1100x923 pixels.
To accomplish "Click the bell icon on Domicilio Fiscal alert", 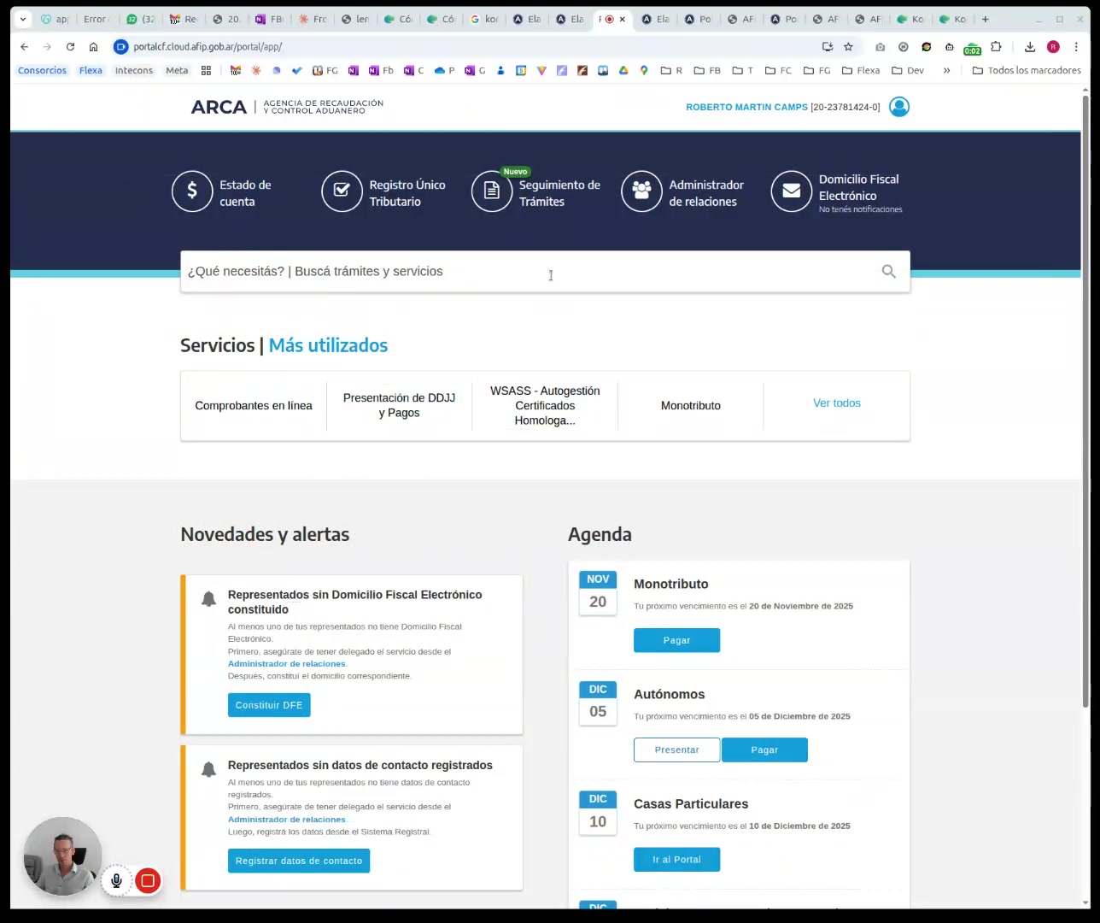I will 208,599.
